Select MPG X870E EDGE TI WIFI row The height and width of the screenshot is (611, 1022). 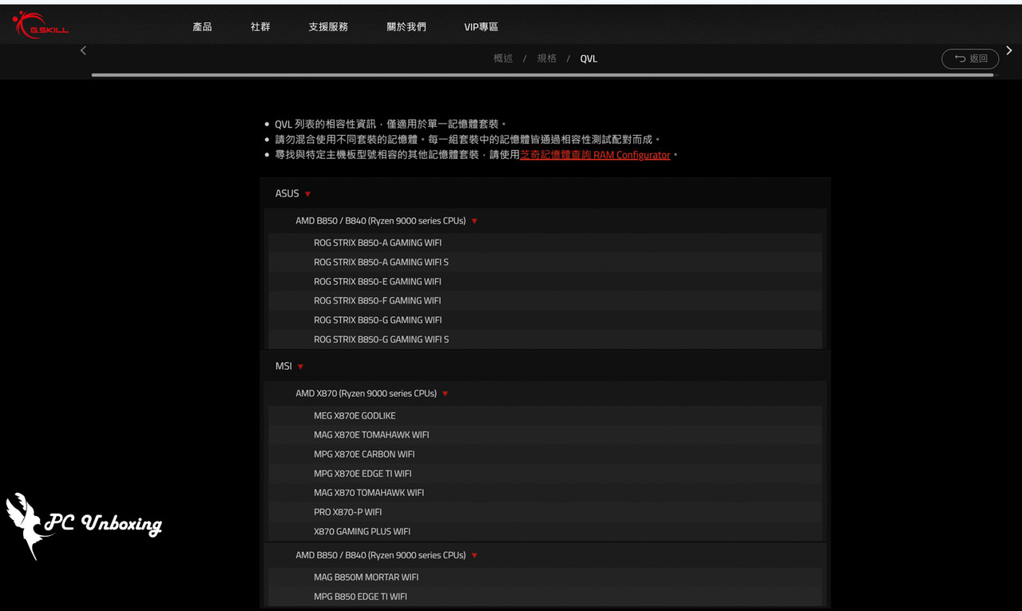545,474
